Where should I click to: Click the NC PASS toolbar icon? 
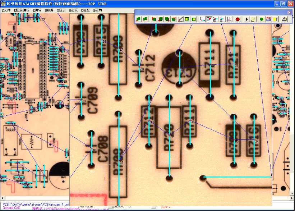[268, 19]
